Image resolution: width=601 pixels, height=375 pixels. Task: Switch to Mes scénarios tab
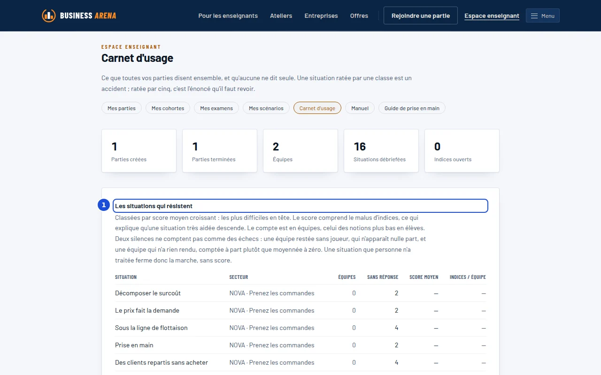(266, 108)
